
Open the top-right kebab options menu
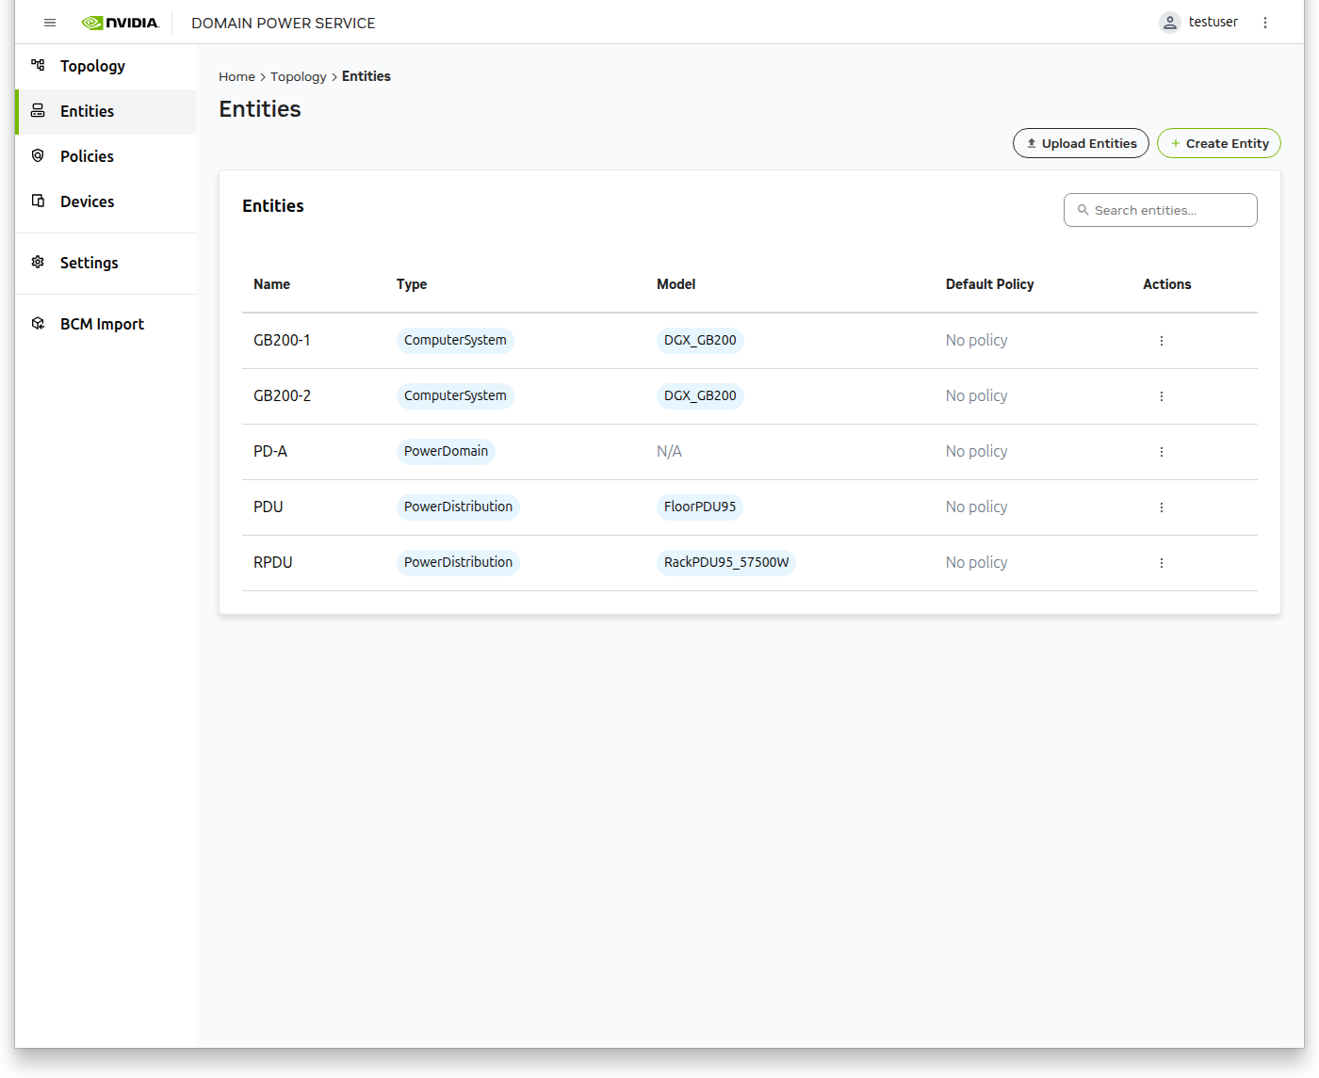1265,23
